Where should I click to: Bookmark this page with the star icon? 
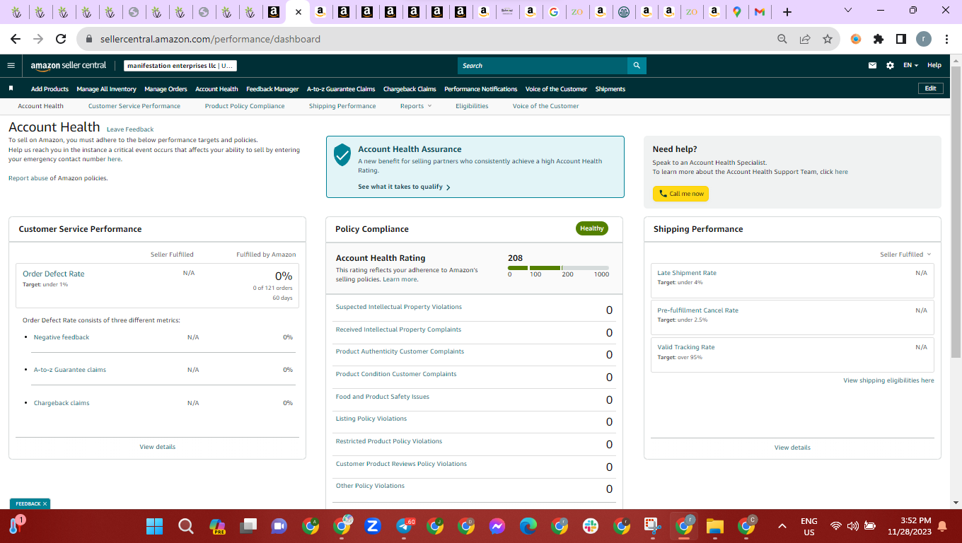828,40
